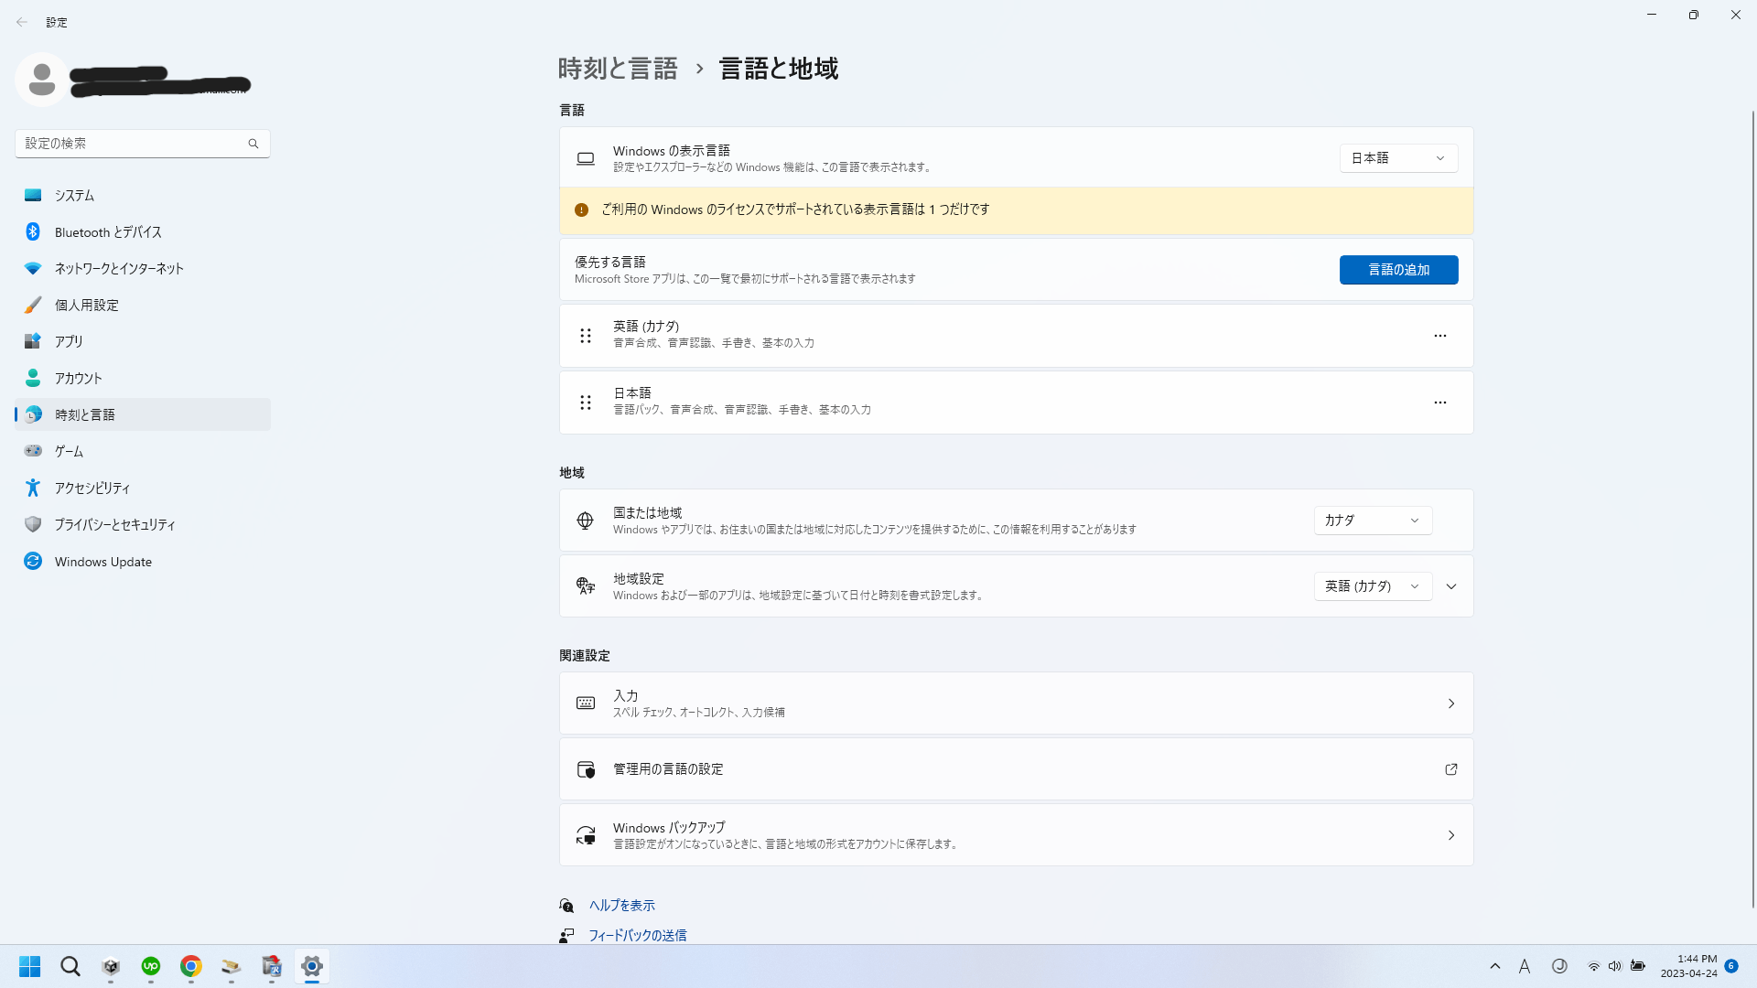The height and width of the screenshot is (988, 1757).
Task: Expand the 地域設定 language dropdown
Action: click(1374, 585)
